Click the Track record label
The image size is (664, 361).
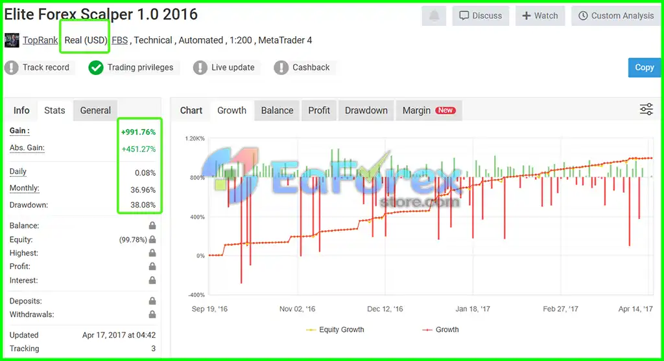(x=46, y=68)
